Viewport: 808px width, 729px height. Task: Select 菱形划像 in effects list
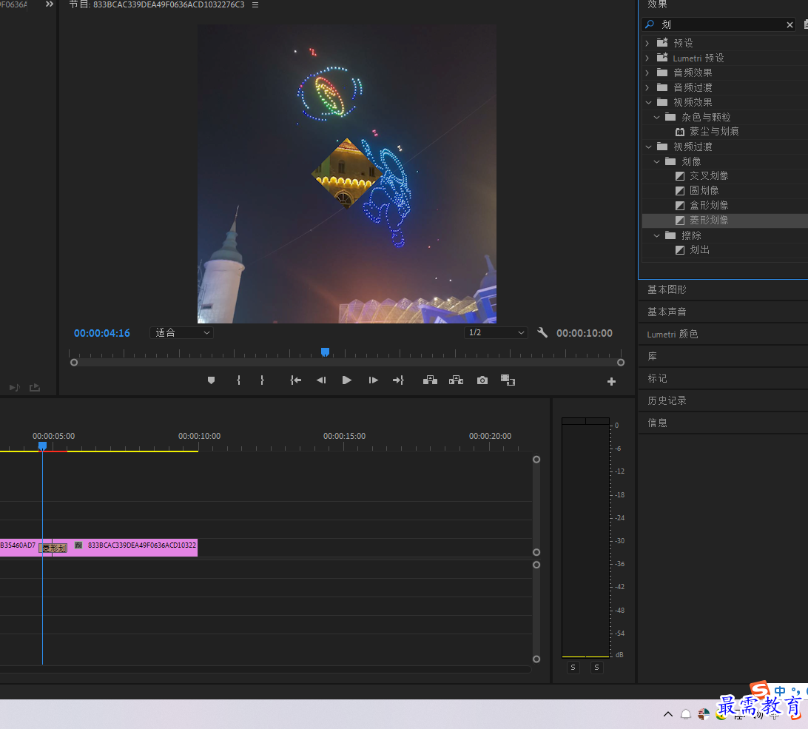[x=709, y=220]
